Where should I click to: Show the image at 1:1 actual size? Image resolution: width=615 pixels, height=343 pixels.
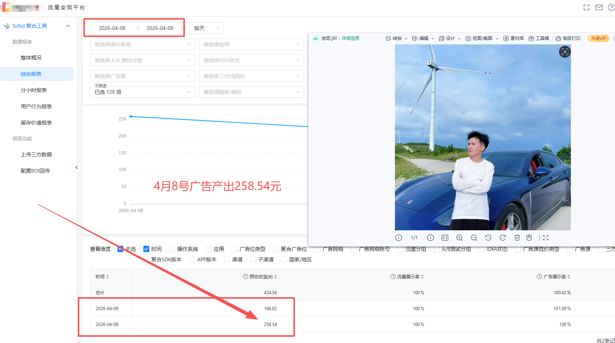pos(445,238)
